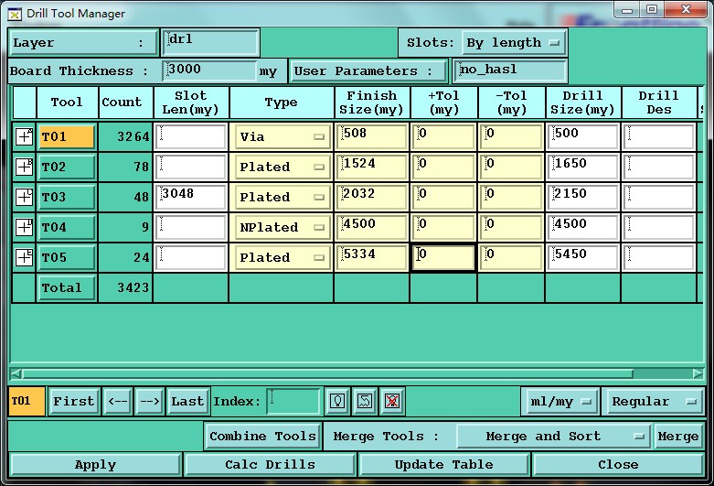
Task: Click the horizontal scrollbar right arrow
Action: click(698, 373)
